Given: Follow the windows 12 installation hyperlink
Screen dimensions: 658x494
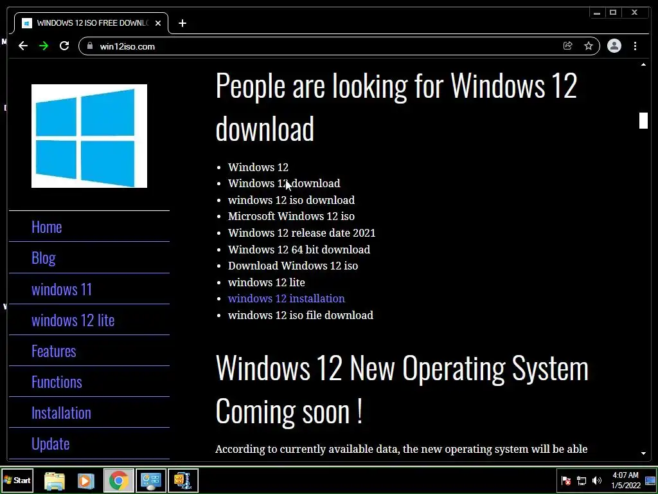Looking at the screenshot, I should click(x=286, y=298).
